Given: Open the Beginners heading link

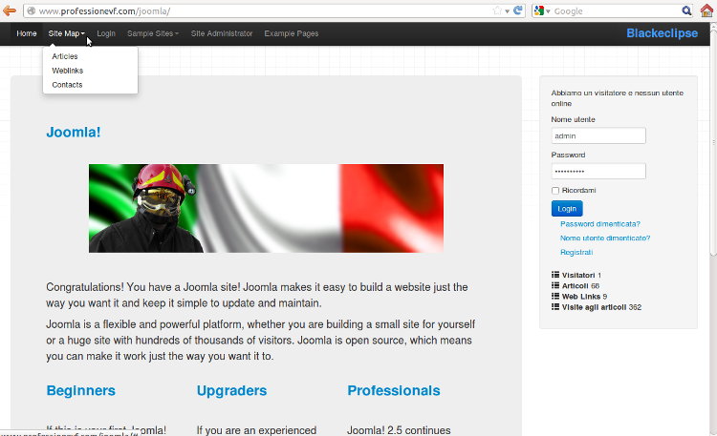Looking at the screenshot, I should pyautogui.click(x=81, y=390).
